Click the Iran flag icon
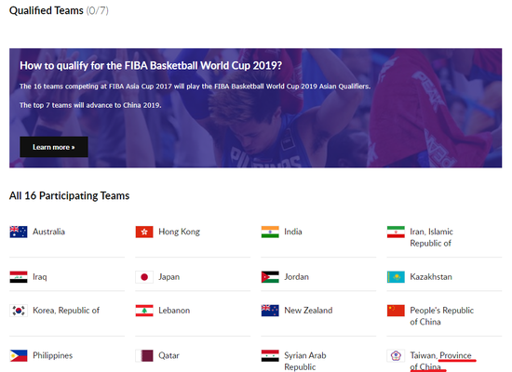 point(396,232)
